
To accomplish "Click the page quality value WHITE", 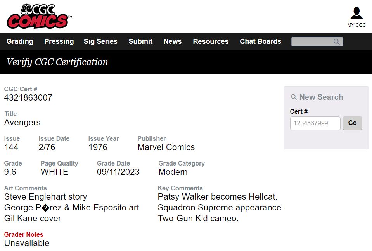I will pos(55,172).
